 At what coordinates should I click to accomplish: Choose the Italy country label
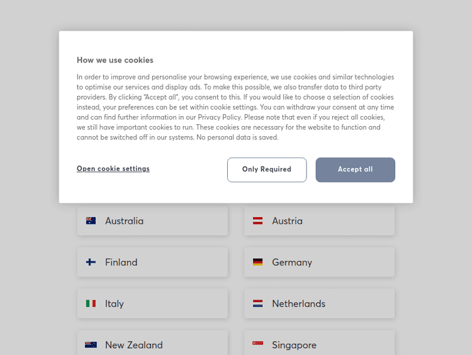(115, 303)
